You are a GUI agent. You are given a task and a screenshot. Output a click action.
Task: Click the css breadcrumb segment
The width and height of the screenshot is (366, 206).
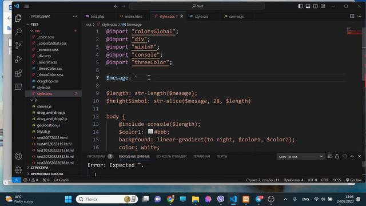click(x=89, y=25)
